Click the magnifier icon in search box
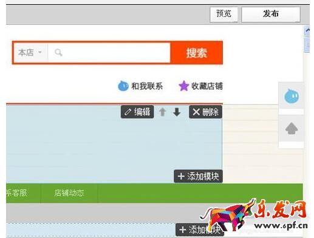 [58, 52]
